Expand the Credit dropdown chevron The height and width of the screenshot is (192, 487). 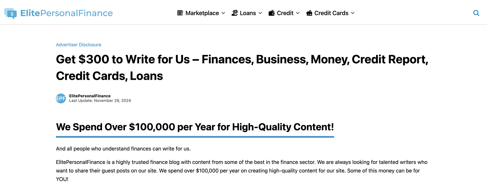tap(298, 13)
